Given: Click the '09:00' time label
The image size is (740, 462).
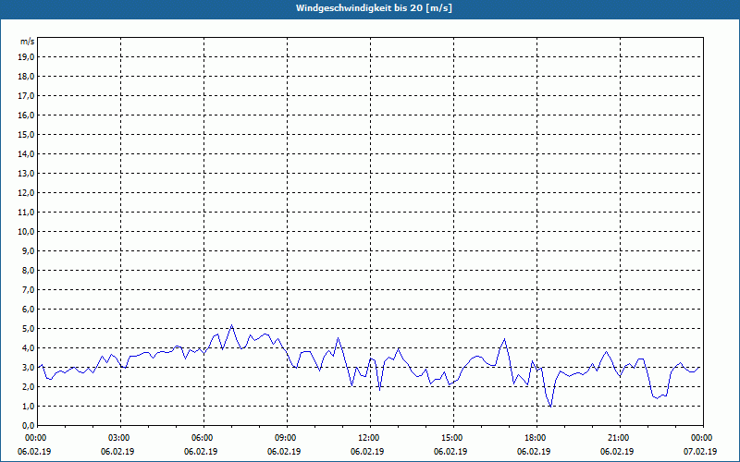Looking at the screenshot, I should pyautogui.click(x=288, y=438).
